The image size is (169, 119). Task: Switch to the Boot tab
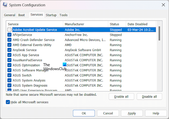coord(22,15)
